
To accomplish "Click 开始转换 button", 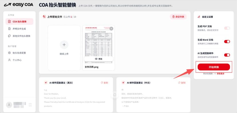I will click(214, 67).
